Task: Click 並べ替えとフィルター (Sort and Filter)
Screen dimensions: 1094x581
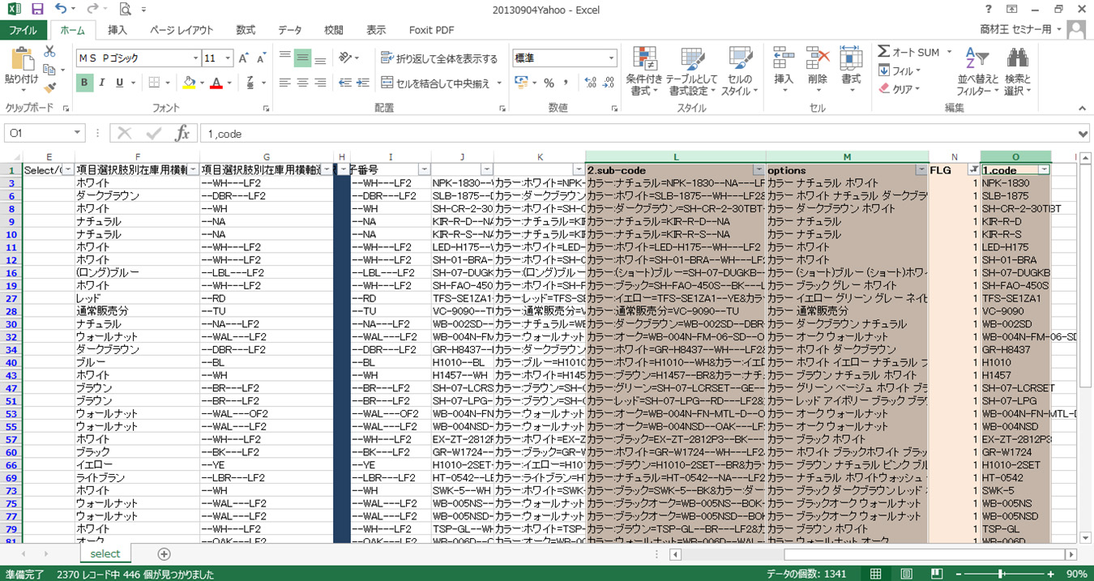Action: tap(978, 71)
